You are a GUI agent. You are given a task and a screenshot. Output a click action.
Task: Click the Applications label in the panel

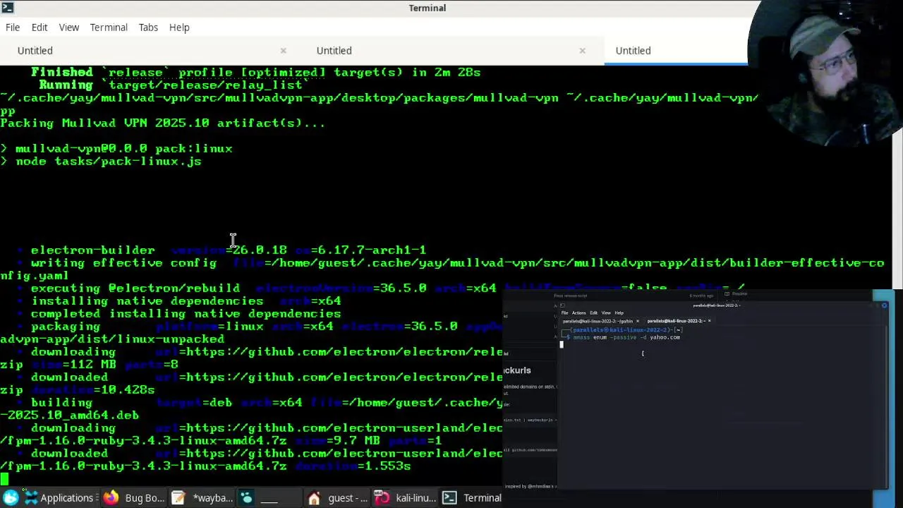[x=67, y=497]
